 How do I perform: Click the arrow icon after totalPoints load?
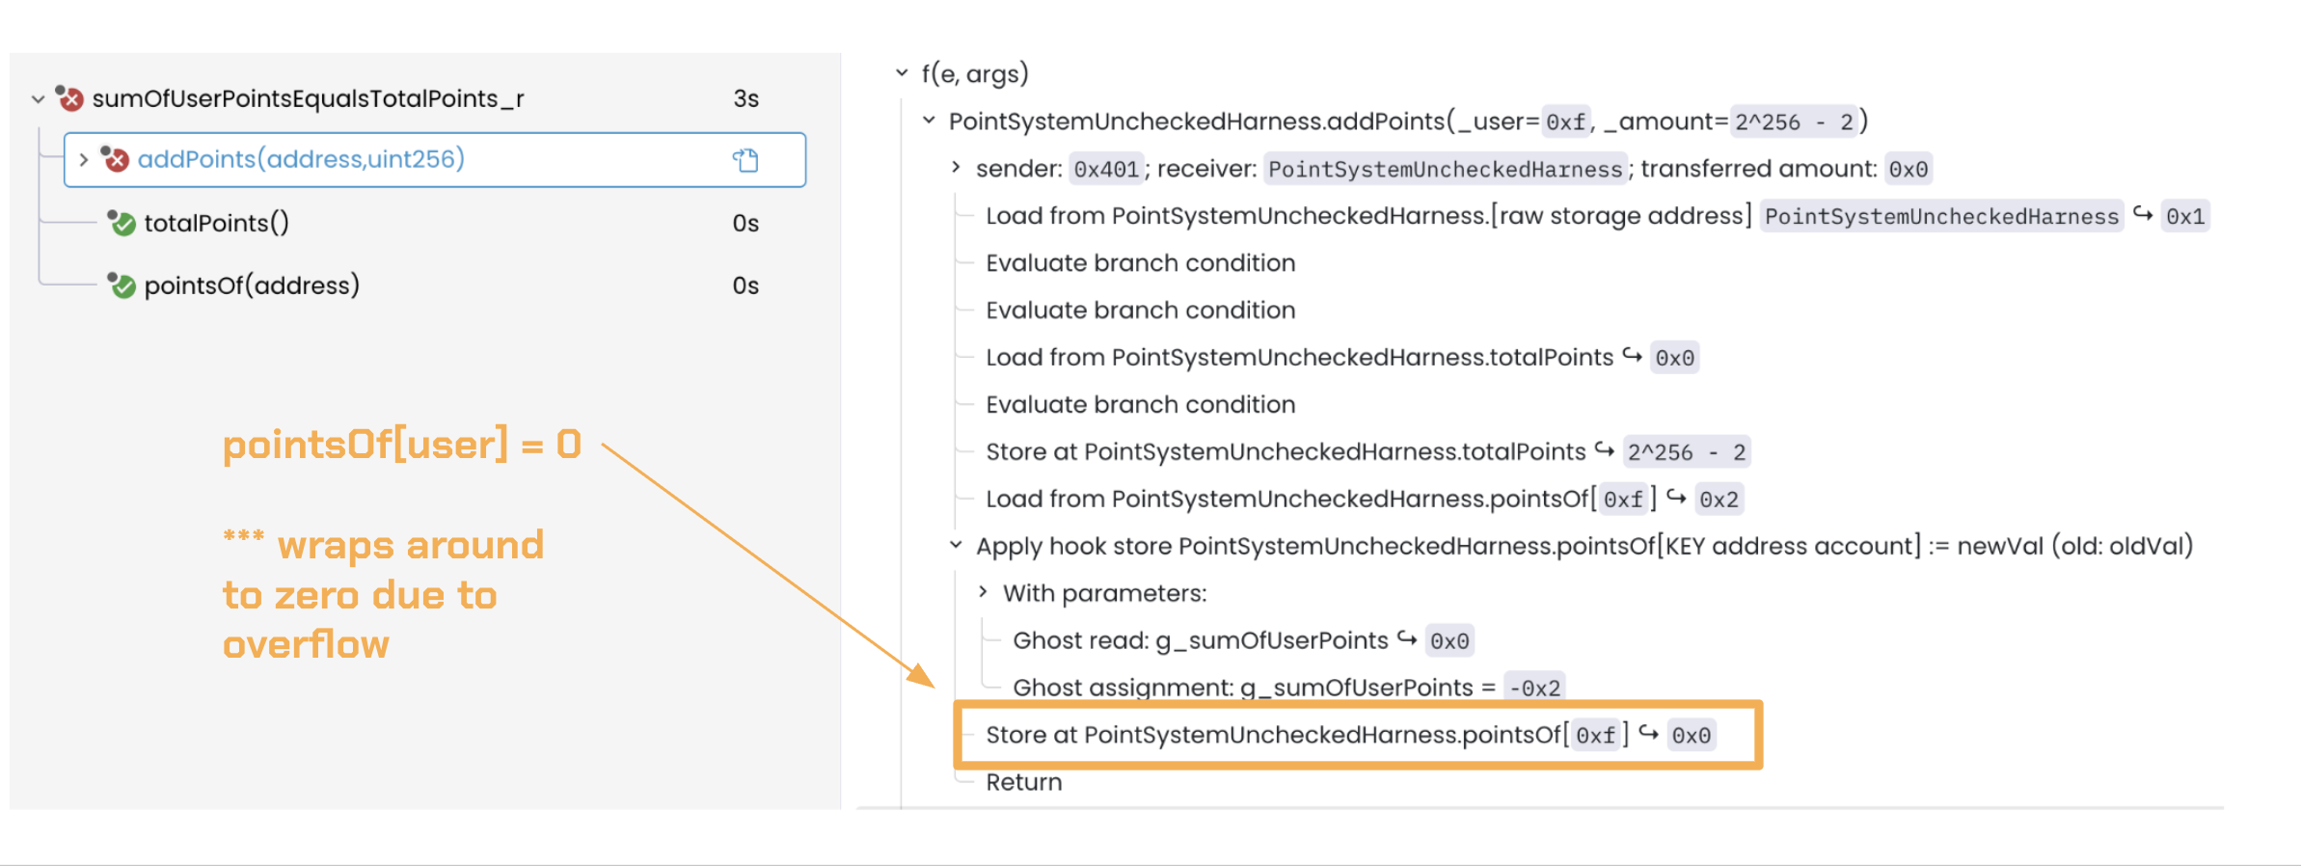click(x=1632, y=357)
